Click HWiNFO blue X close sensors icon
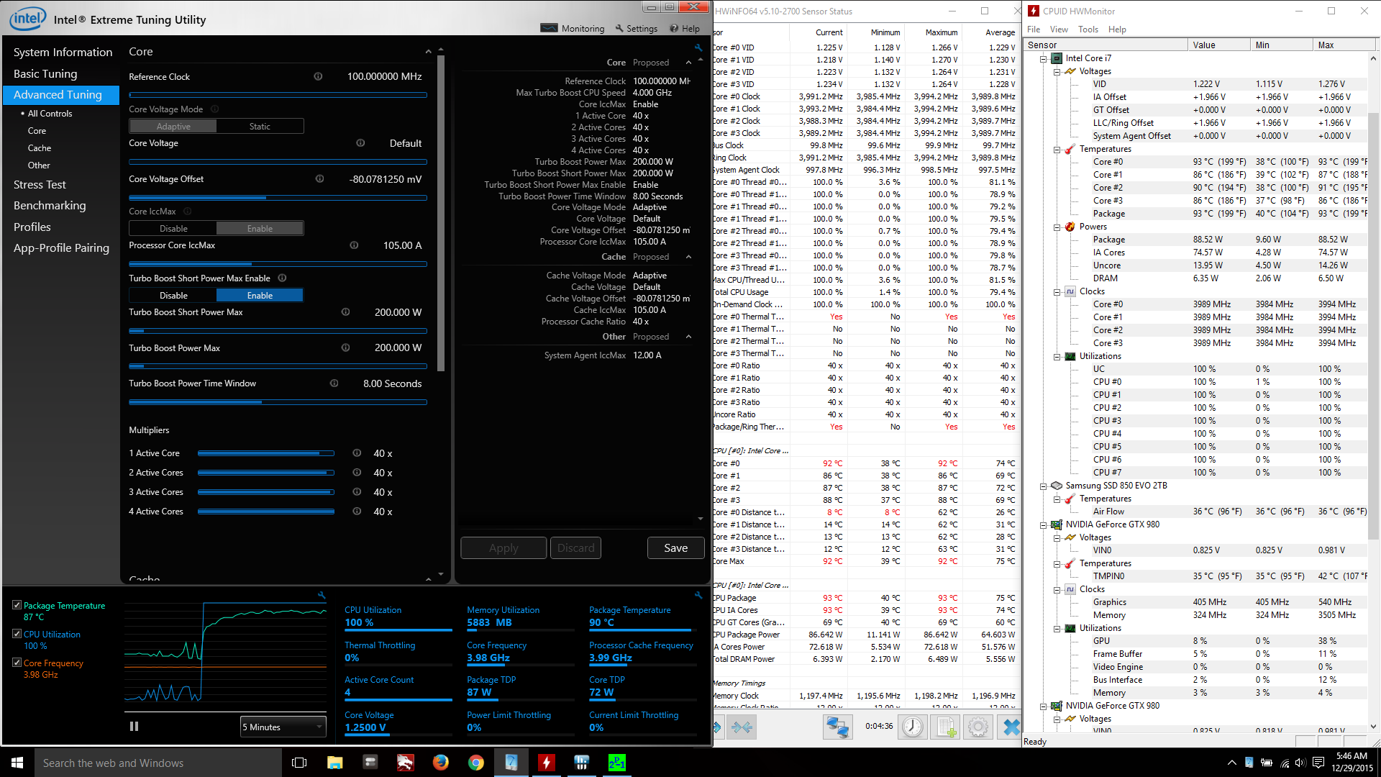Viewport: 1381px width, 777px height. coord(1011,727)
